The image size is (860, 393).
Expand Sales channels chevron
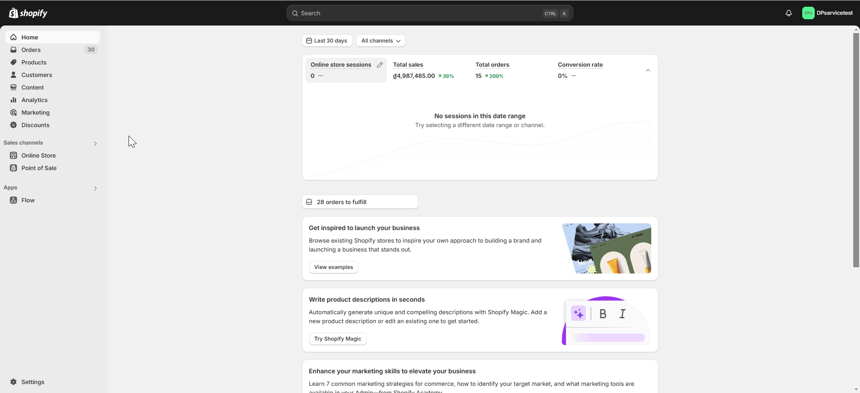coord(95,144)
